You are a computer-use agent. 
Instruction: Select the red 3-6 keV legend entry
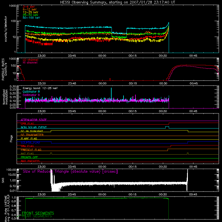tap(29, 7)
